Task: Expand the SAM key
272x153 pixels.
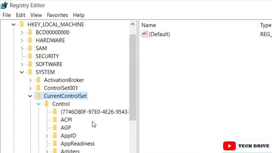Action: 22,48
